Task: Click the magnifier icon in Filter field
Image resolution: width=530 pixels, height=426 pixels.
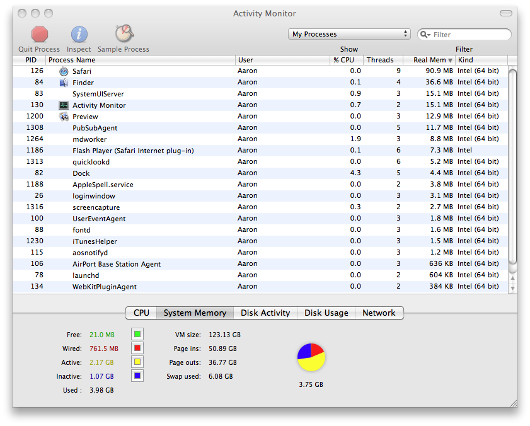Action: (425, 35)
